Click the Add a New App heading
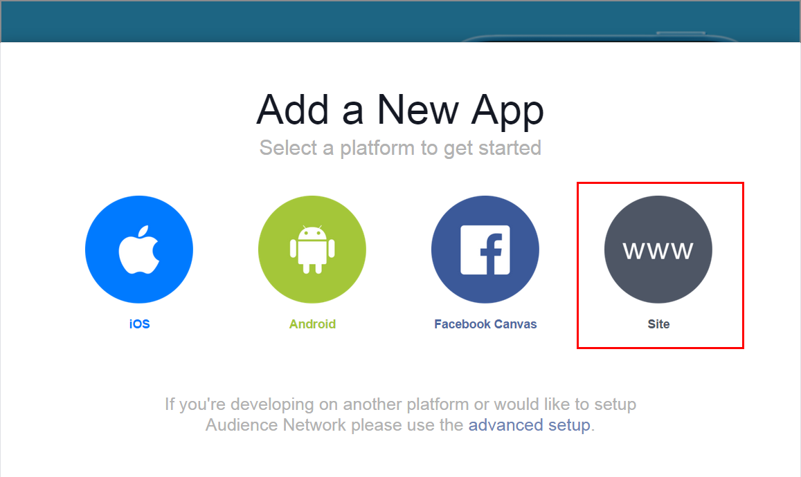 (x=400, y=110)
